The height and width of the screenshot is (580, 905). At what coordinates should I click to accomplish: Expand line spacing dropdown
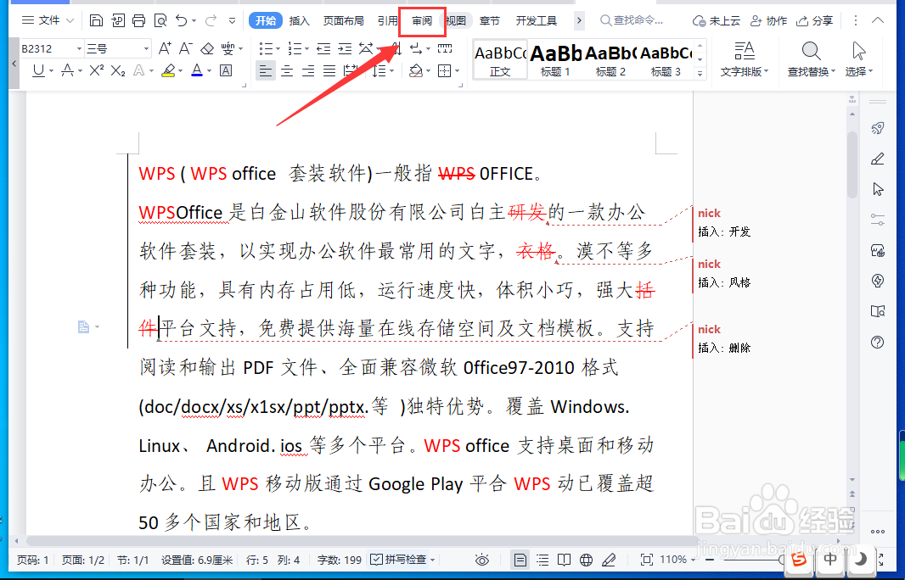[392, 71]
